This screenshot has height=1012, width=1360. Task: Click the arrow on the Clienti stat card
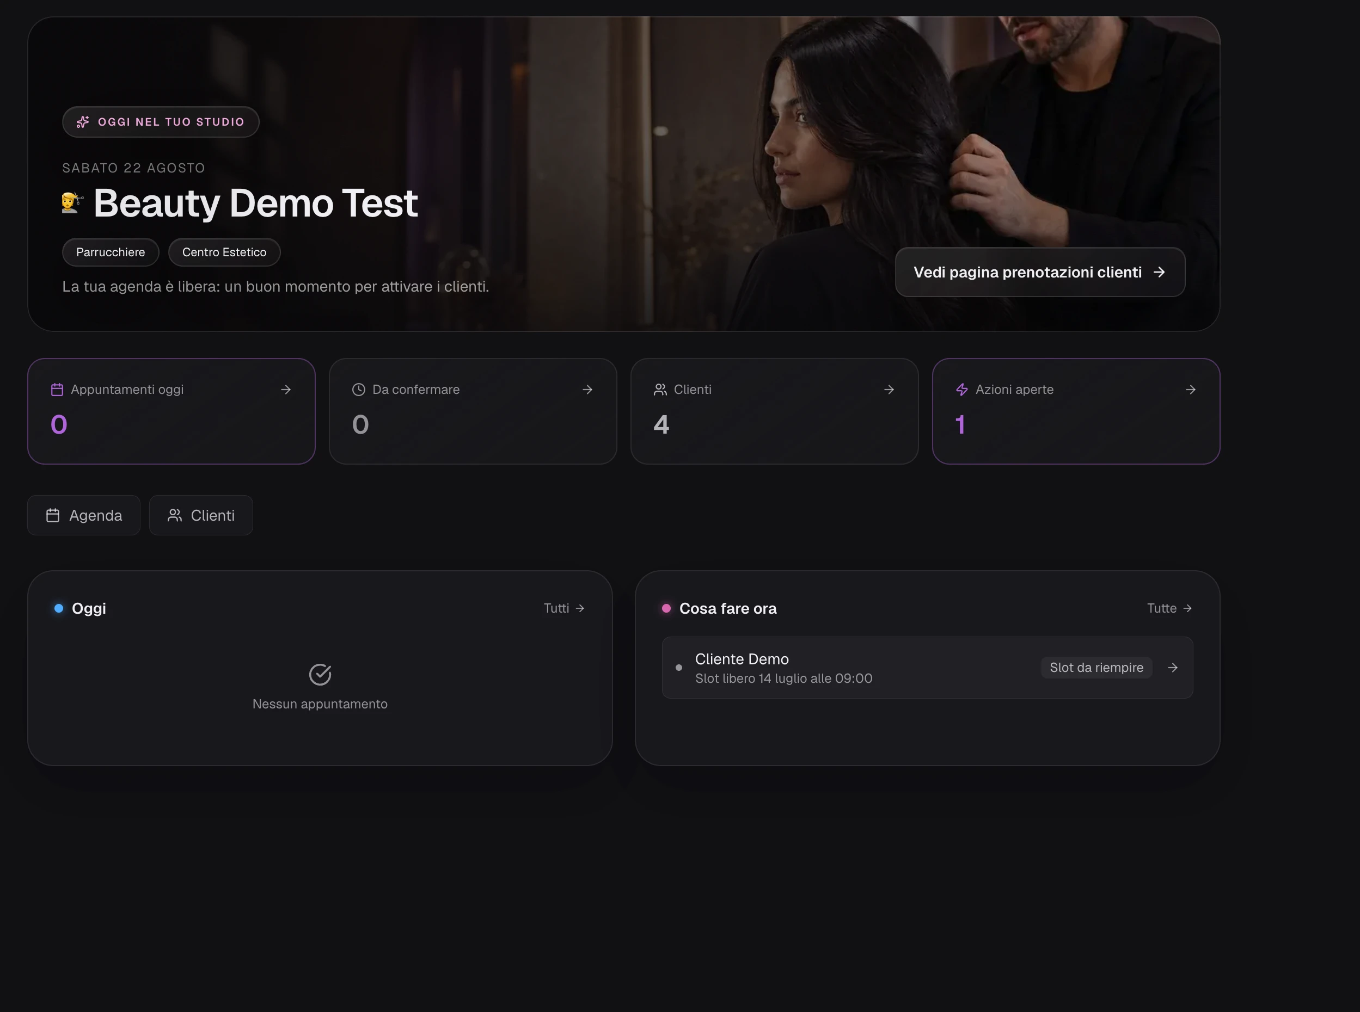pyautogui.click(x=889, y=390)
